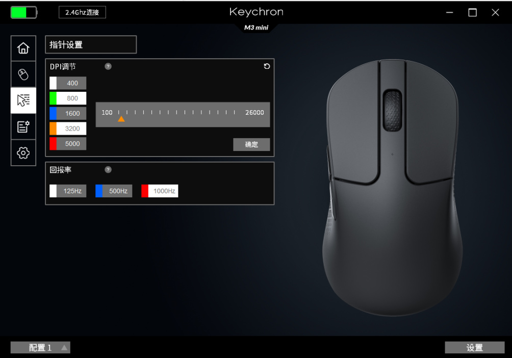Minimize the Keychron window
This screenshot has width=512, height=358.
tap(450, 12)
